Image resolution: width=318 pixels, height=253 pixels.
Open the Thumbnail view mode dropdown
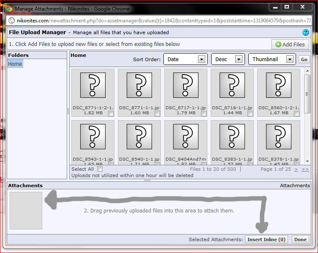pos(271,59)
